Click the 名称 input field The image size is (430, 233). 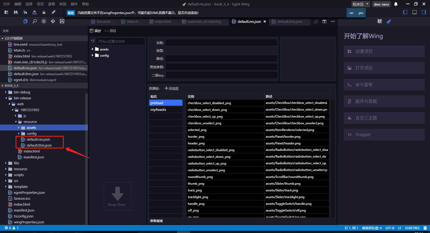pos(221,43)
